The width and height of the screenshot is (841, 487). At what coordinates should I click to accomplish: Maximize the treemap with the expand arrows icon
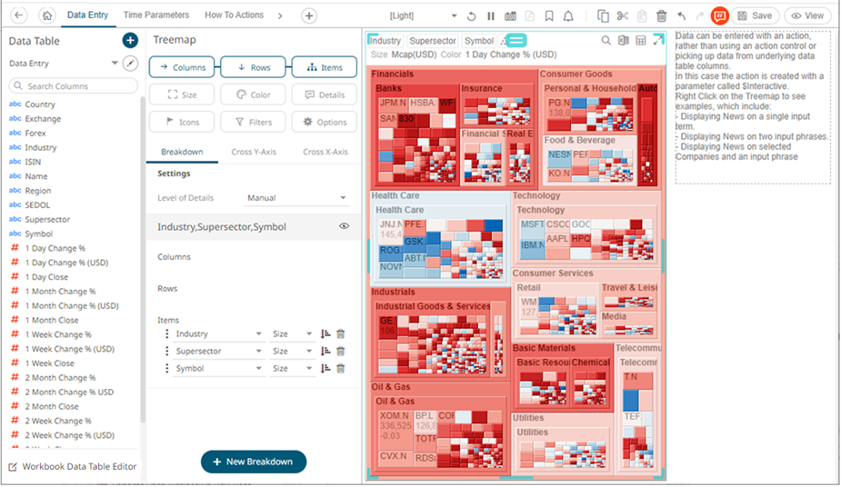pos(658,41)
